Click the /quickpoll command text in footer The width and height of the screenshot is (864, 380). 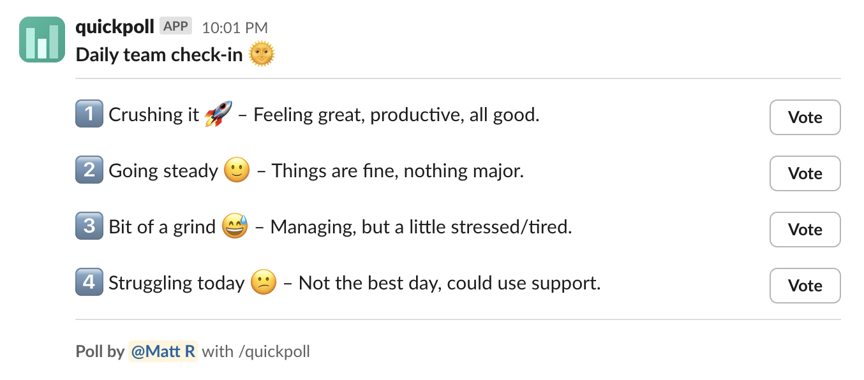[274, 351]
